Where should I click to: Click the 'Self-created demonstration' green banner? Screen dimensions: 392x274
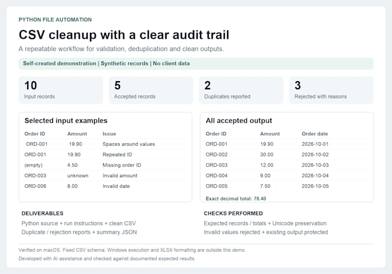196,64
